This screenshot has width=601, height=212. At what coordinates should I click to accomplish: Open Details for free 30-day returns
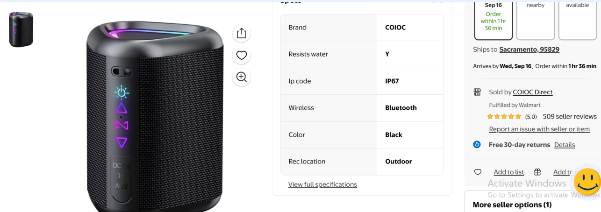click(x=565, y=145)
